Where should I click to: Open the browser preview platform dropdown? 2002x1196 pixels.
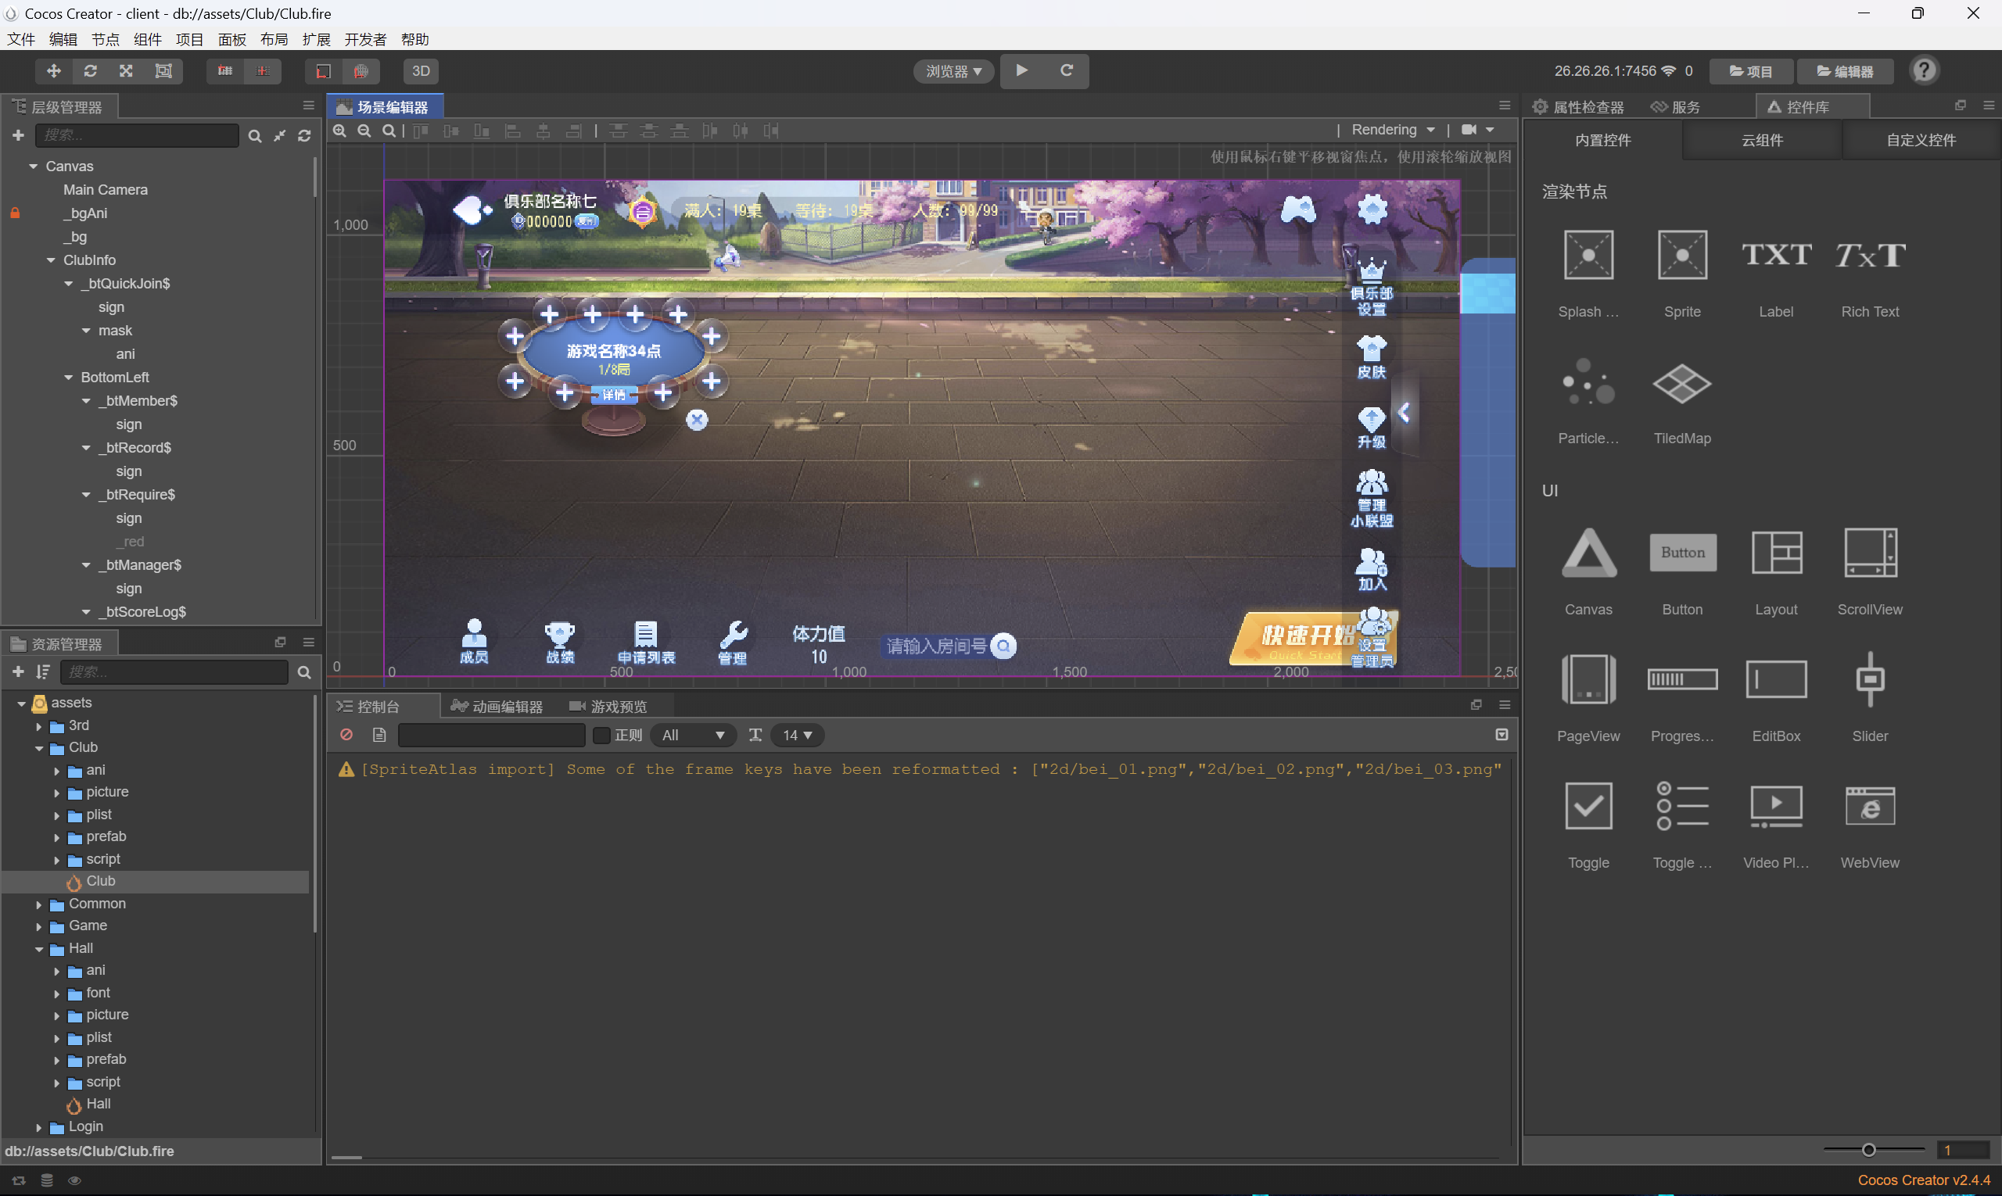click(954, 71)
